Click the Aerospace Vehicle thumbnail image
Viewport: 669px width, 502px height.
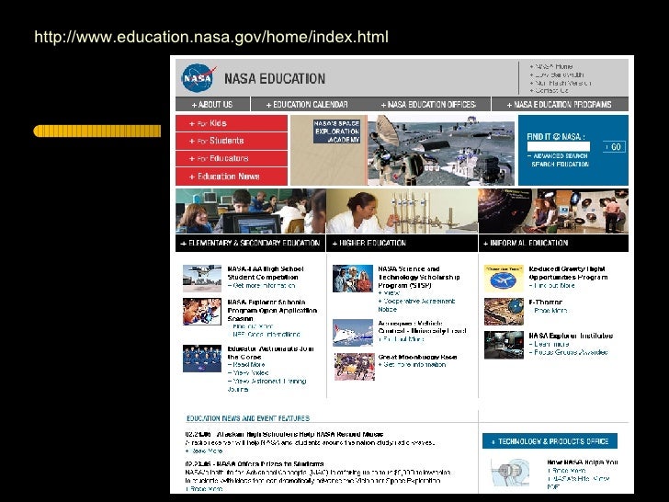[x=353, y=333]
